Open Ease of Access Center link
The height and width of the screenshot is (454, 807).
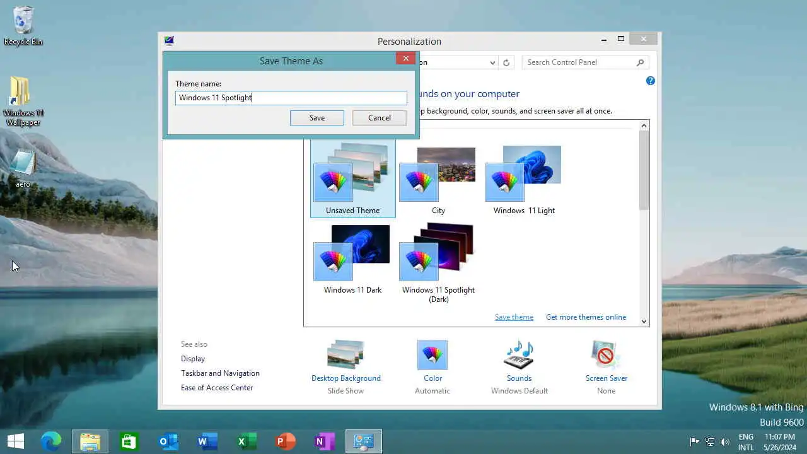click(217, 388)
